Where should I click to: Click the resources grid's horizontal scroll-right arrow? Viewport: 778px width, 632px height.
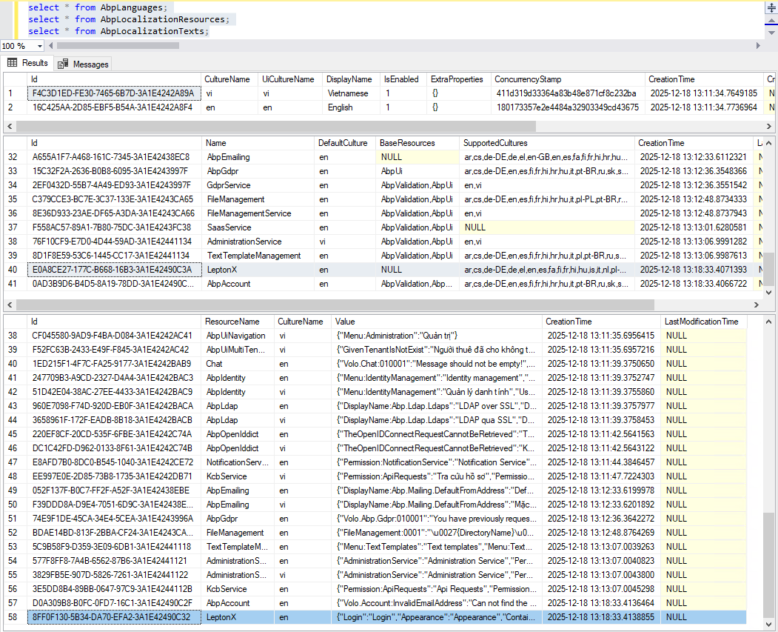[x=757, y=305]
